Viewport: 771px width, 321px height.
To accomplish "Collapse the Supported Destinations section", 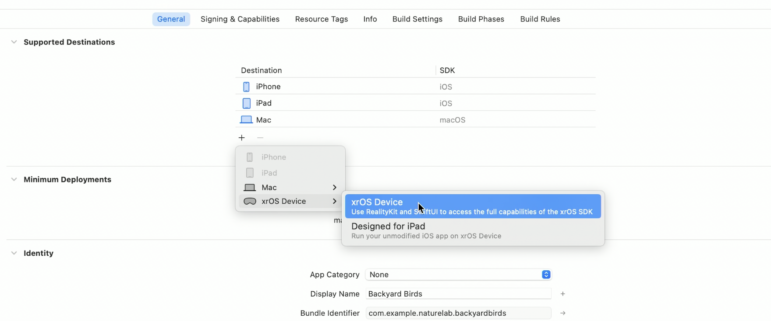I will pyautogui.click(x=14, y=42).
